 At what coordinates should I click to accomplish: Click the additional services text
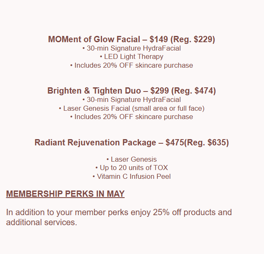(41, 222)
